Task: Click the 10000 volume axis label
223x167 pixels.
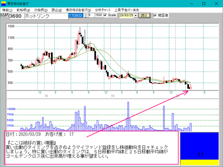Action: click(x=11, y=109)
